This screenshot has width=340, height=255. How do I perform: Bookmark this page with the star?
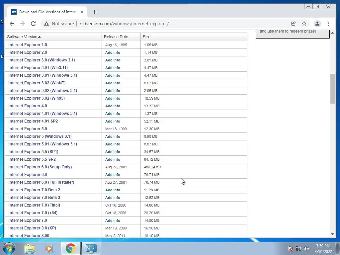point(304,24)
